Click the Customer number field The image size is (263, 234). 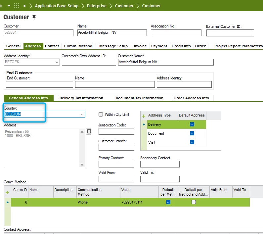pyautogui.click(x=39, y=33)
